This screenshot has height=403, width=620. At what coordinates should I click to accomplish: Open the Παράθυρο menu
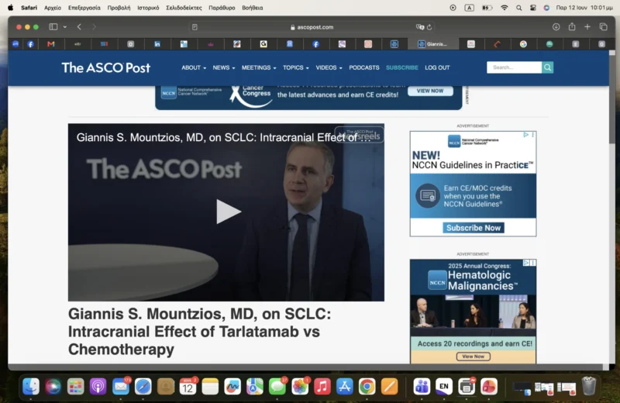pyautogui.click(x=222, y=8)
